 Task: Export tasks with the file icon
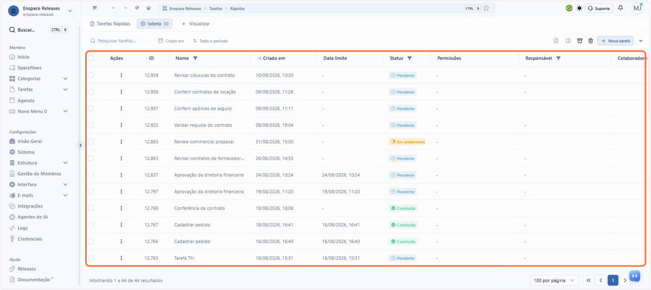(x=556, y=41)
